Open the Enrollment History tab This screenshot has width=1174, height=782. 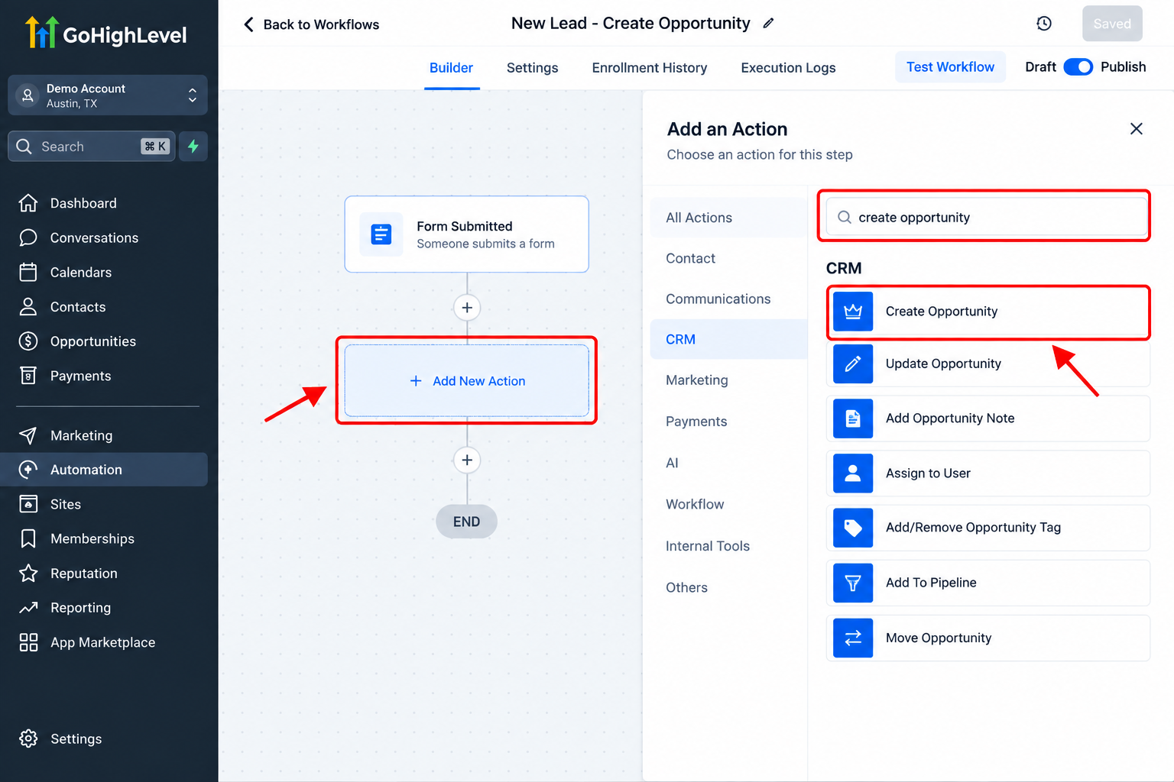pyautogui.click(x=650, y=68)
